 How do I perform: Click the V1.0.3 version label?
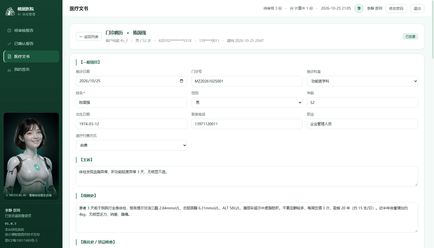[x=10, y=224]
